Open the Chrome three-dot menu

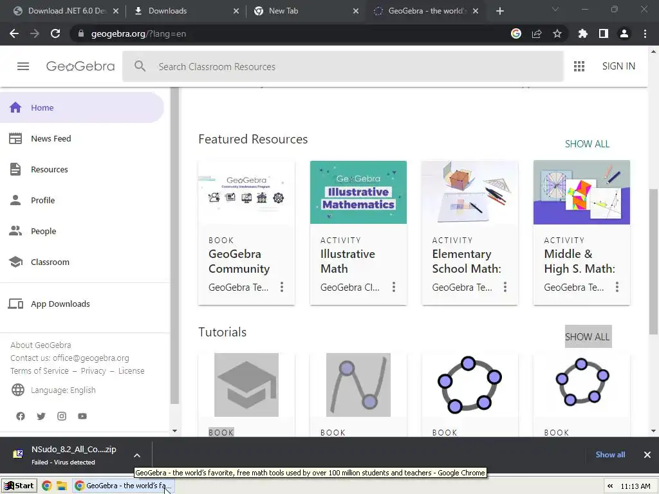(645, 33)
